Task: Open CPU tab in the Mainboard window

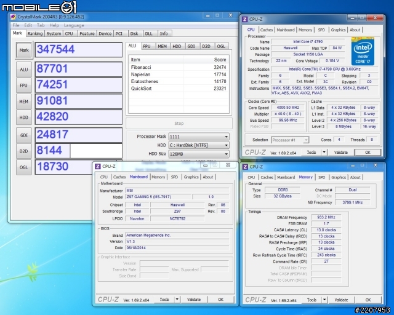Action: coord(103,177)
